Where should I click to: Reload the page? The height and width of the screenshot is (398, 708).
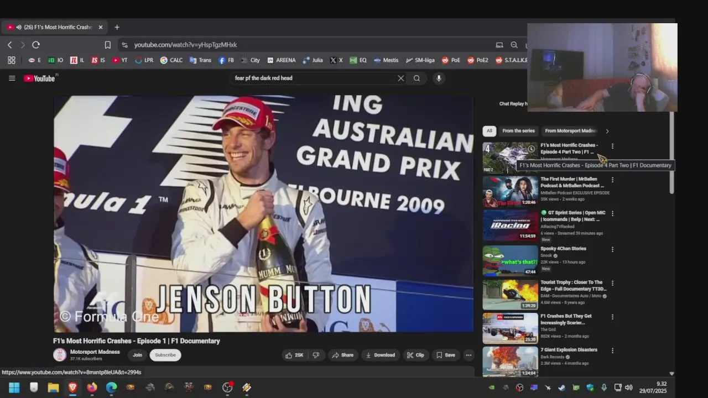click(x=36, y=45)
